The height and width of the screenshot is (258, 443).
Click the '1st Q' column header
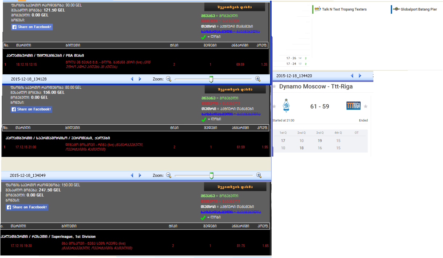click(x=283, y=133)
